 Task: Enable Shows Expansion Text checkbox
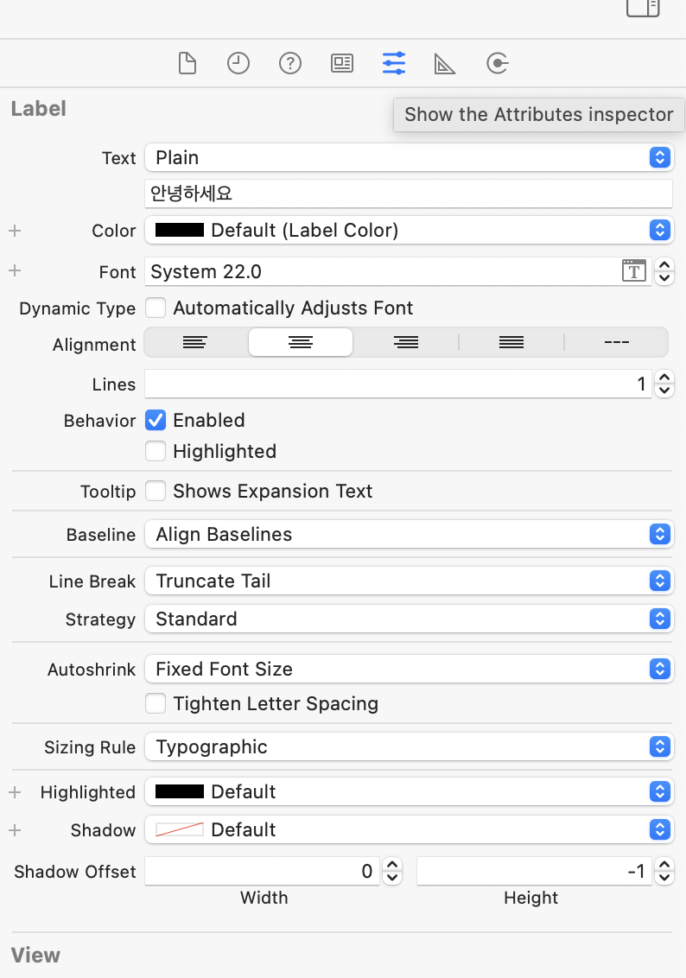[156, 491]
